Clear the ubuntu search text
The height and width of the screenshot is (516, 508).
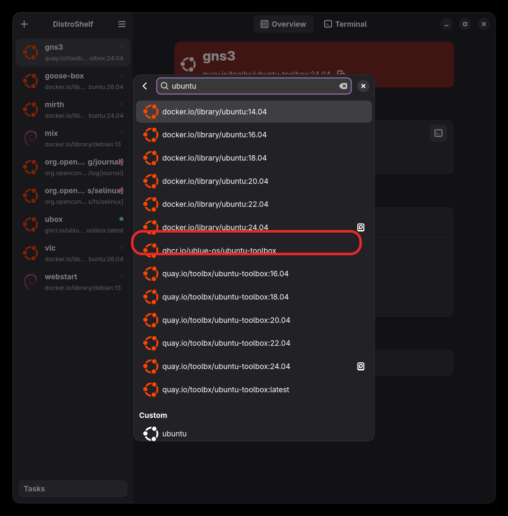pos(343,86)
